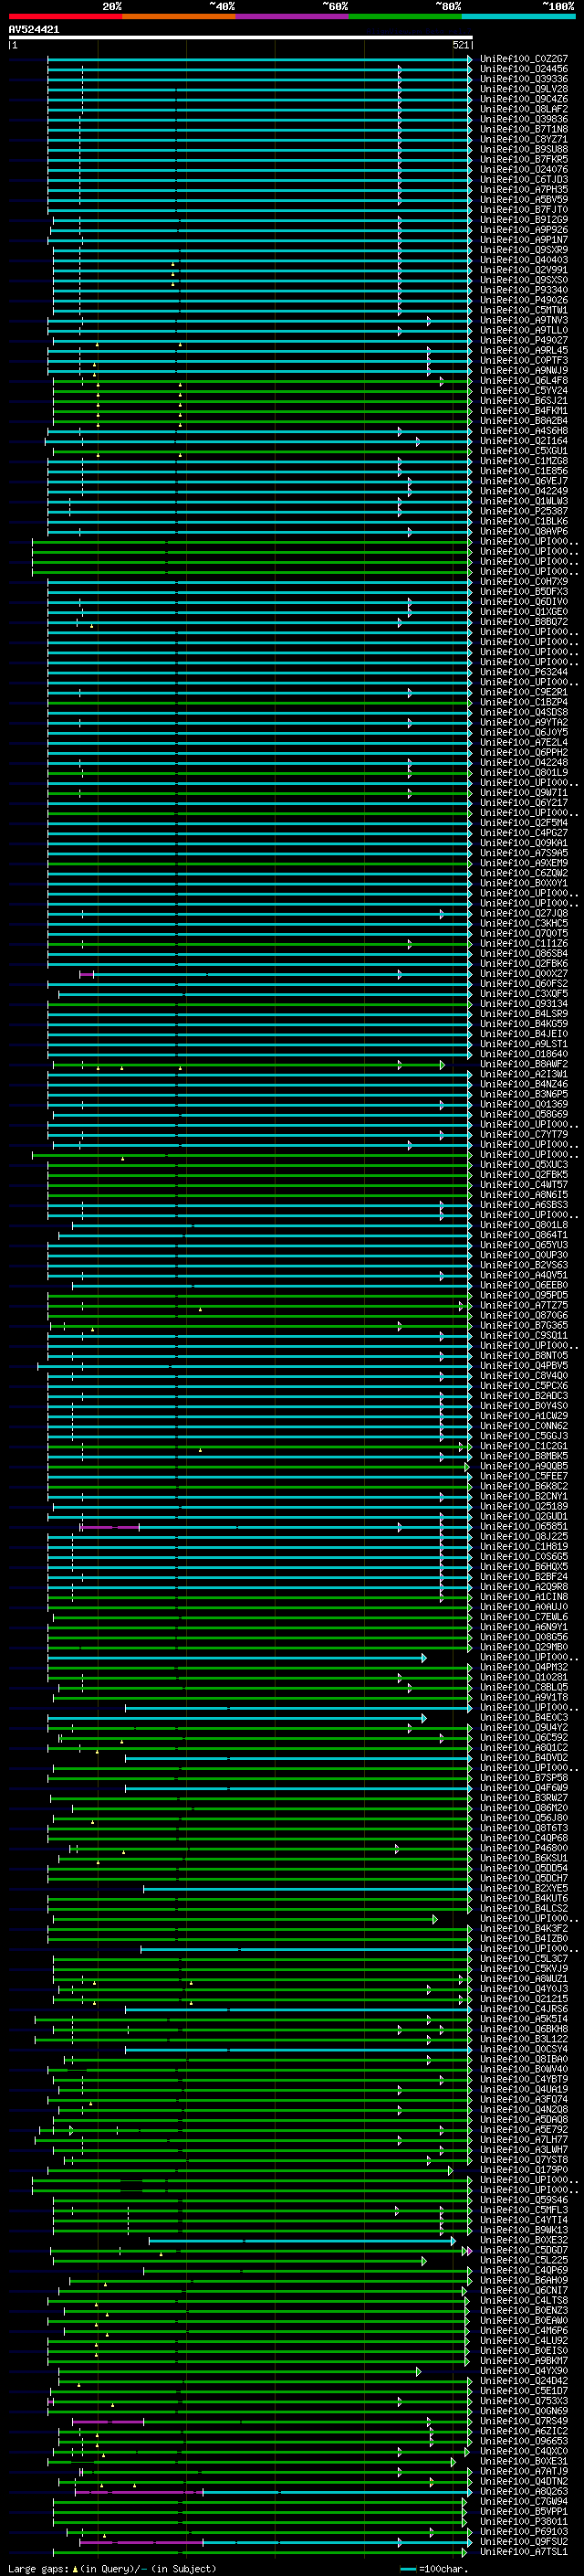Image resolution: width=584 pixels, height=2576 pixels.
Task: Select hit label UniRef100_C4JRS6
Action: tap(523, 2009)
